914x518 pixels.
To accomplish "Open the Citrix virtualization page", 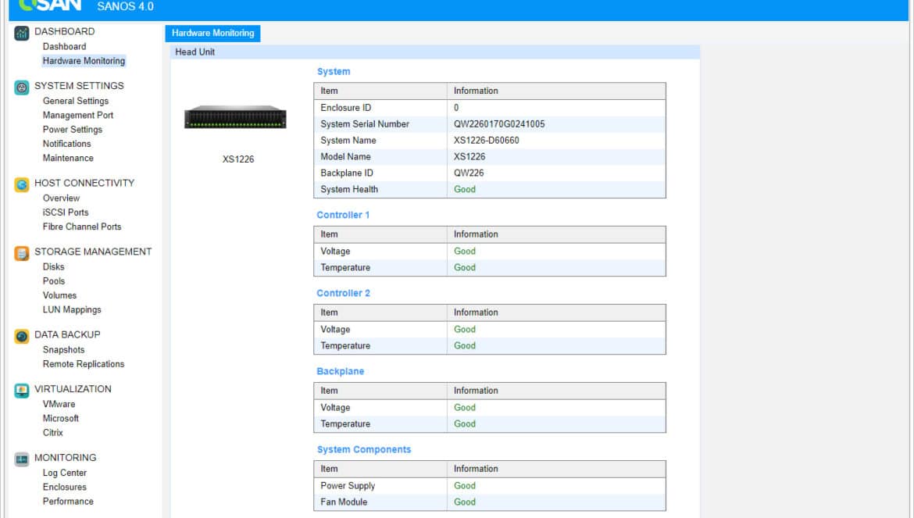I will coord(52,433).
